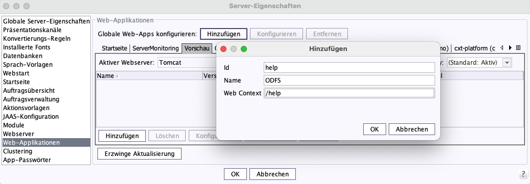Select the Vorschau tab
Image resolution: width=530 pixels, height=184 pixels.
coord(197,48)
